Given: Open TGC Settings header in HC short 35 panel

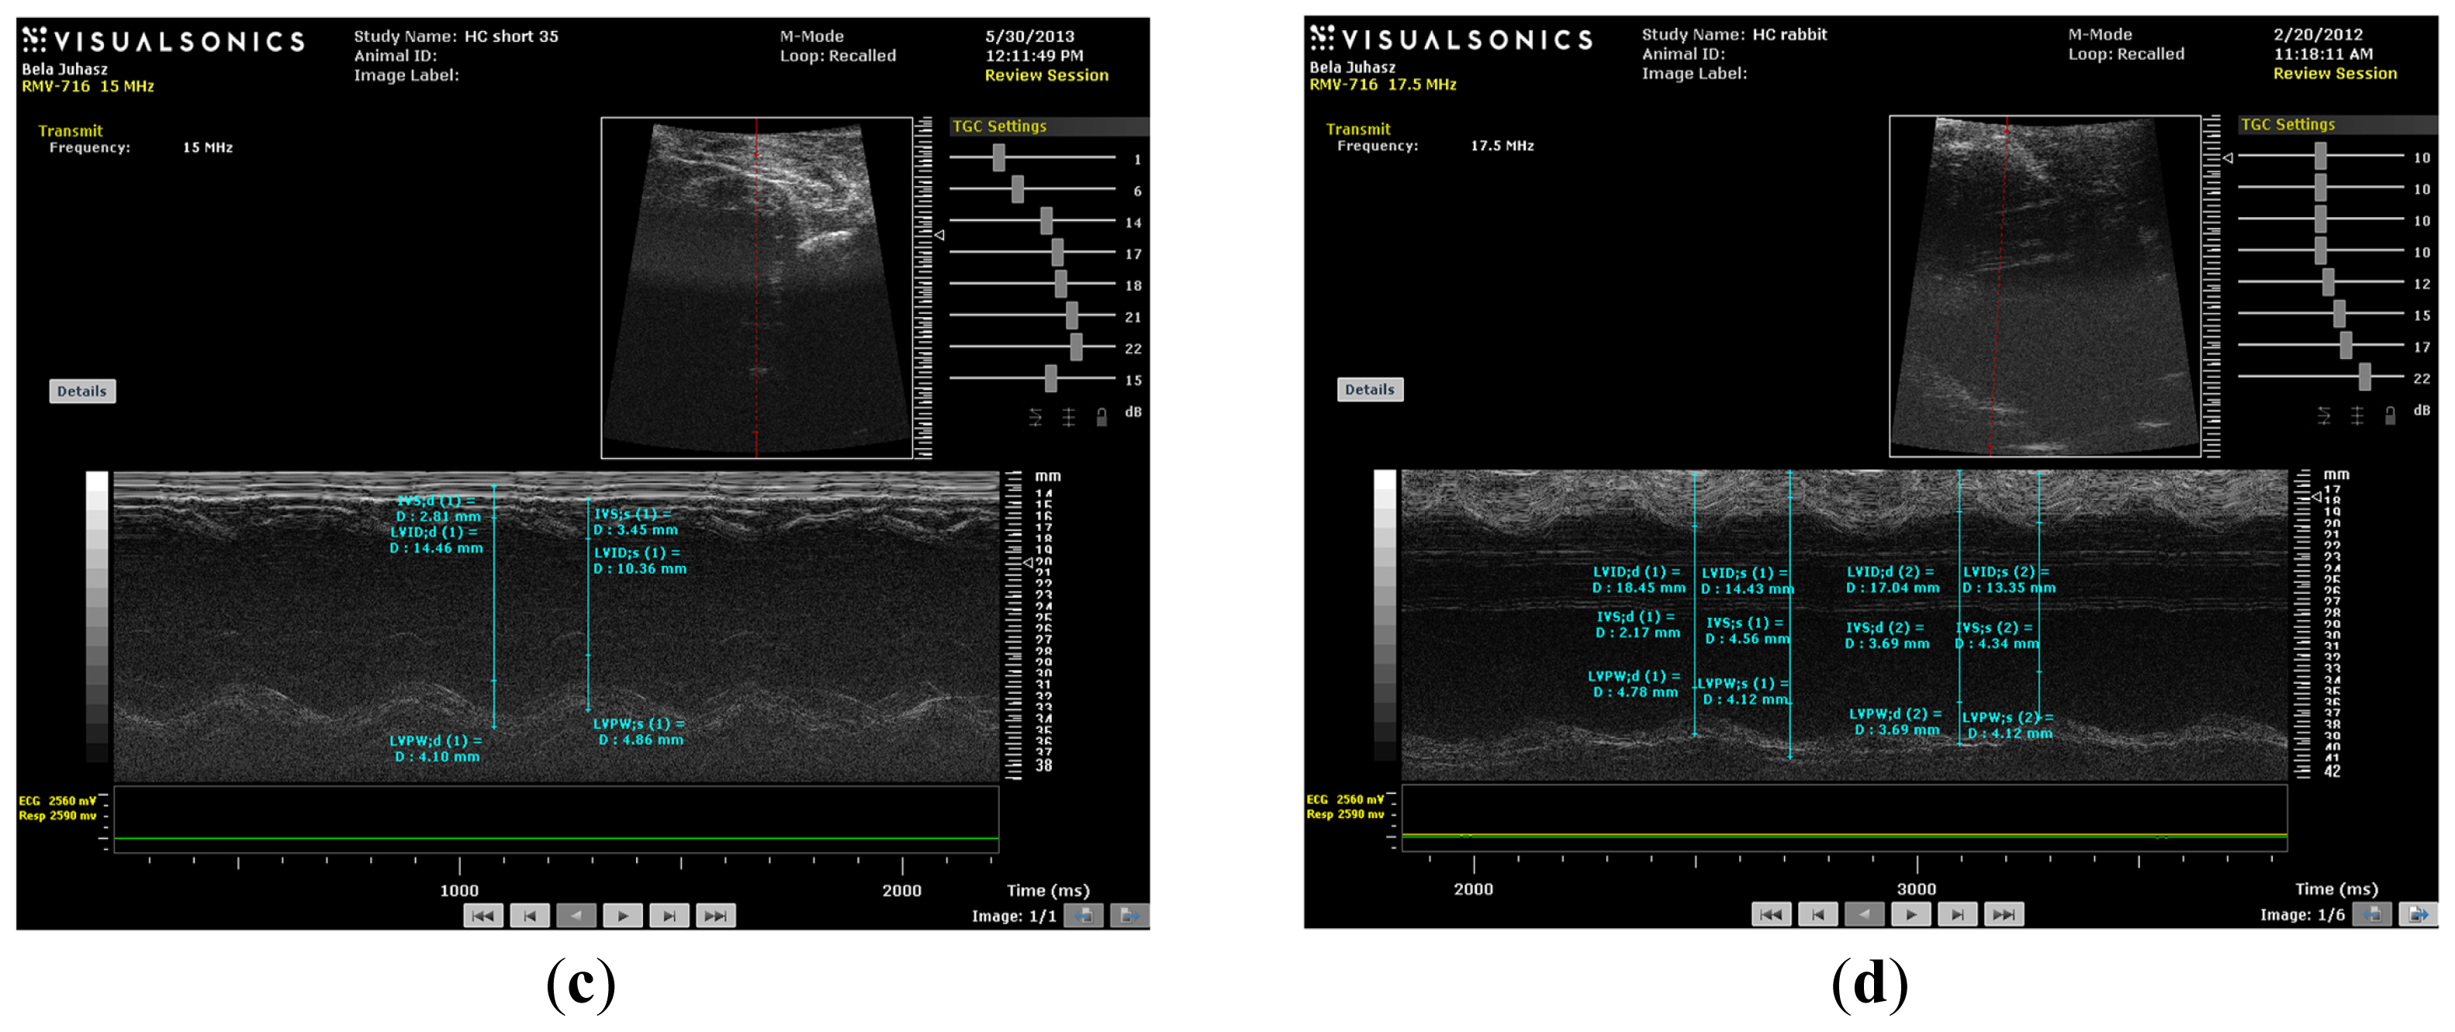Looking at the screenshot, I should click(x=1000, y=126).
